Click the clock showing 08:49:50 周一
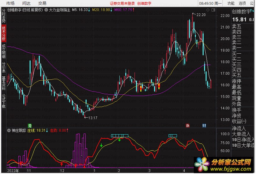Image resolution: width=256 pixels, height=174 pixels. coord(210,4)
